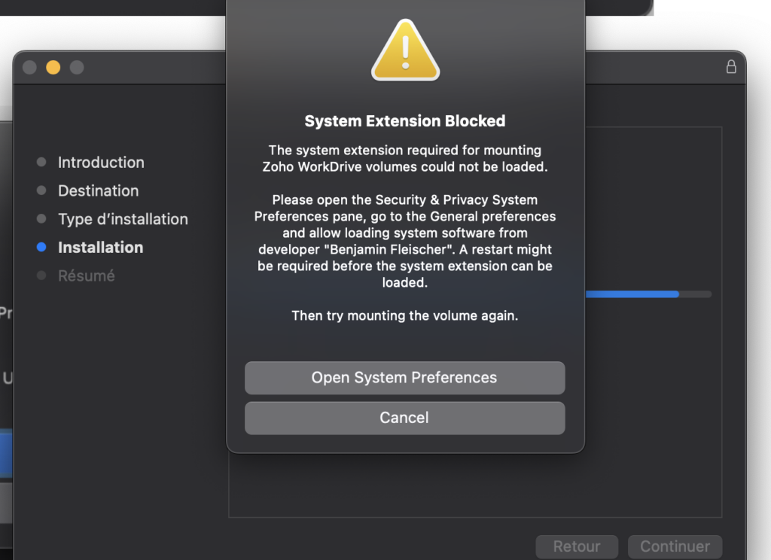Click the gray bullet beside Introduction
The height and width of the screenshot is (560, 771).
(41, 163)
